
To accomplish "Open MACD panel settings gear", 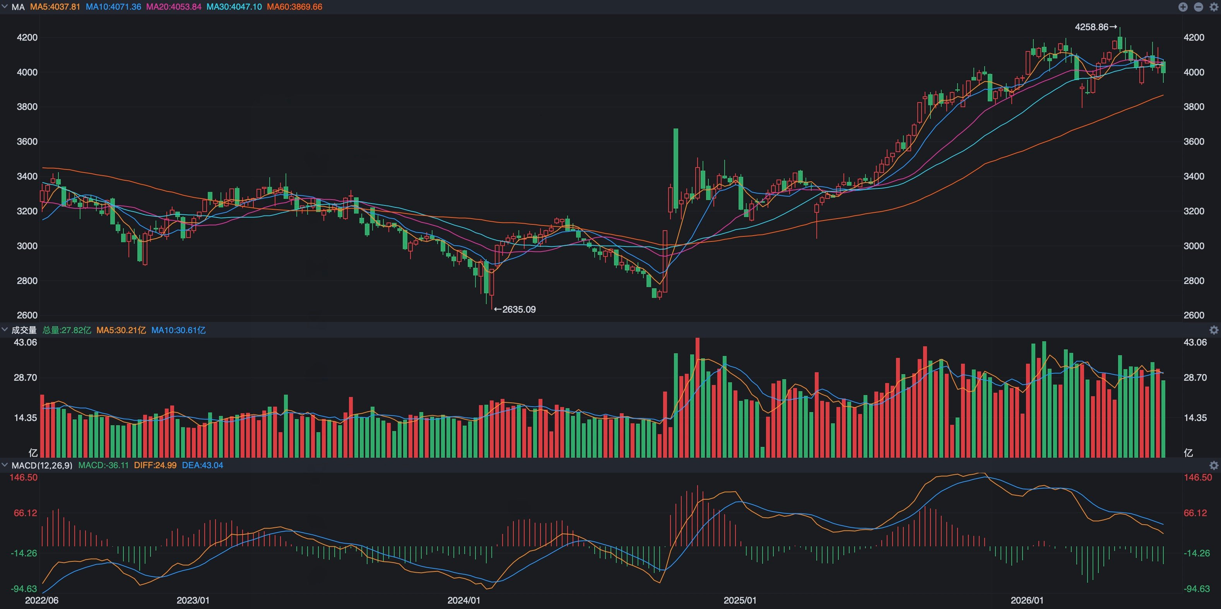I will (1213, 465).
